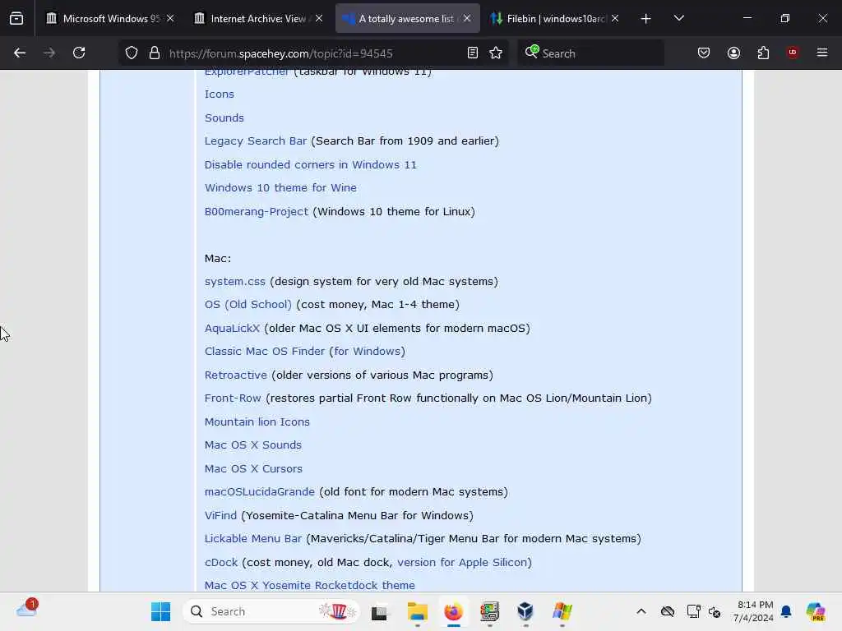Open Copilot preview icon
Viewport: 842px width, 631px height.
[816, 611]
